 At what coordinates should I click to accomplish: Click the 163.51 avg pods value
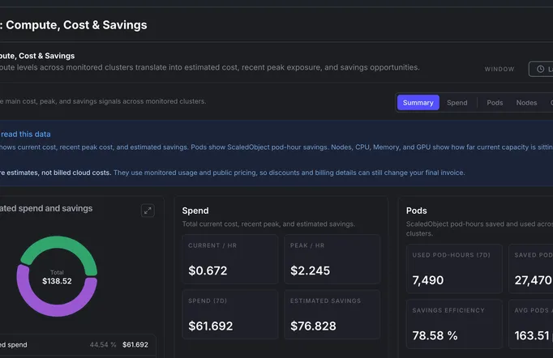click(x=531, y=335)
